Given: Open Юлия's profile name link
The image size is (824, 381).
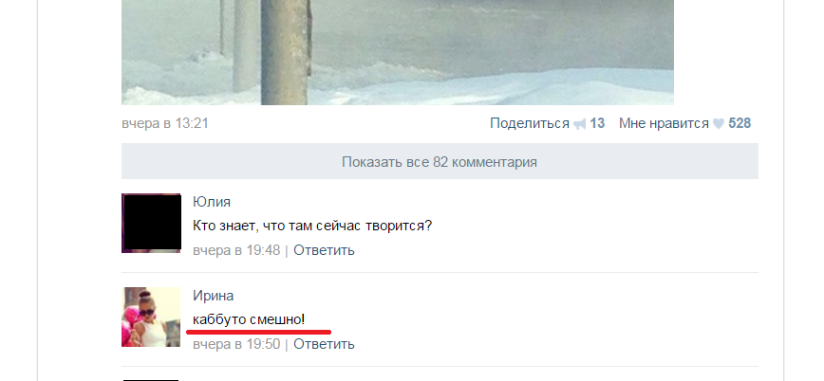Looking at the screenshot, I should click(212, 202).
